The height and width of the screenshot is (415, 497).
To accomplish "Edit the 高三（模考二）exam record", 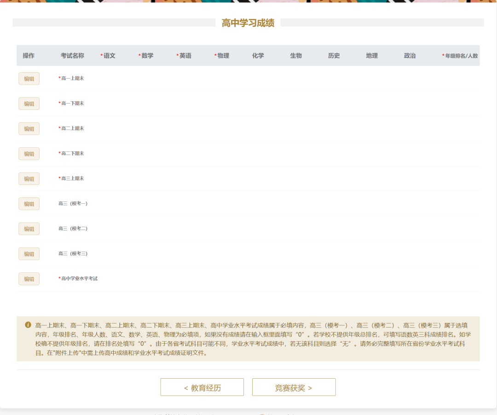I will (x=29, y=228).
